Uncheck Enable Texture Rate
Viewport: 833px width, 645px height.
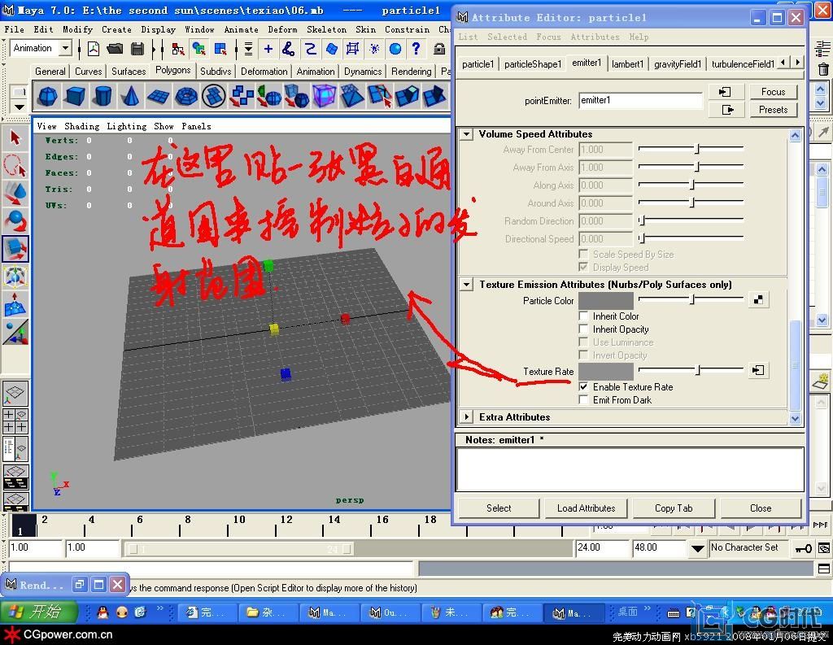(583, 387)
